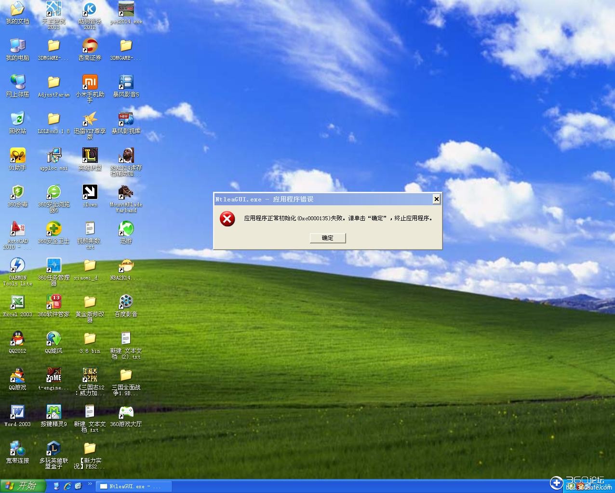
Task: Launch 天正建筑 2013 shortcut
Action: 53,15
